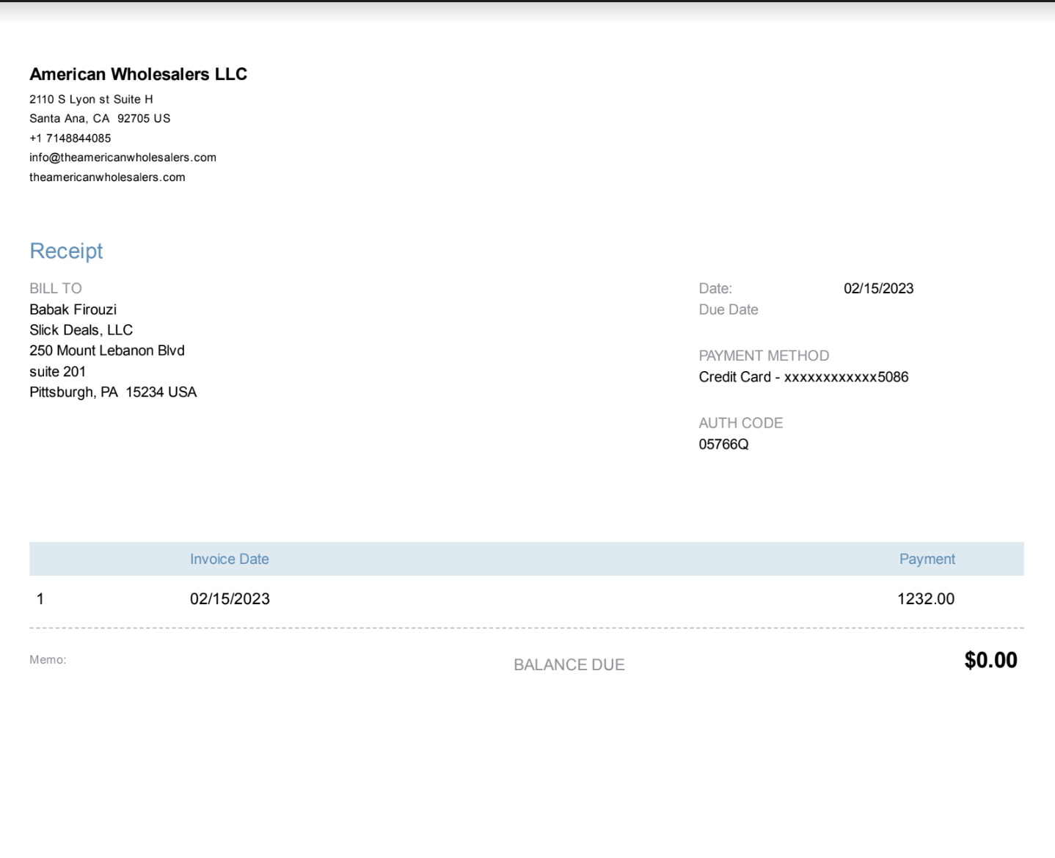The width and height of the screenshot is (1055, 858).
Task: Click 250 Mount Lebanon Blvd address line
Action: [107, 351]
